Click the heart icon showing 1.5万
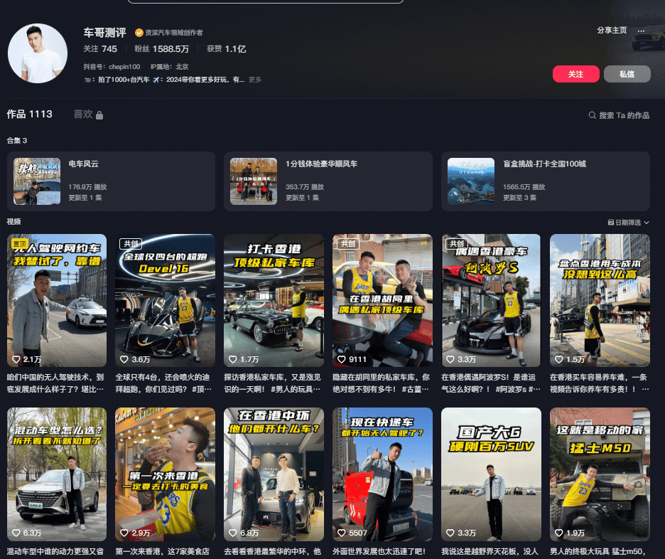Screen dimensions: 665x559 coord(559,359)
